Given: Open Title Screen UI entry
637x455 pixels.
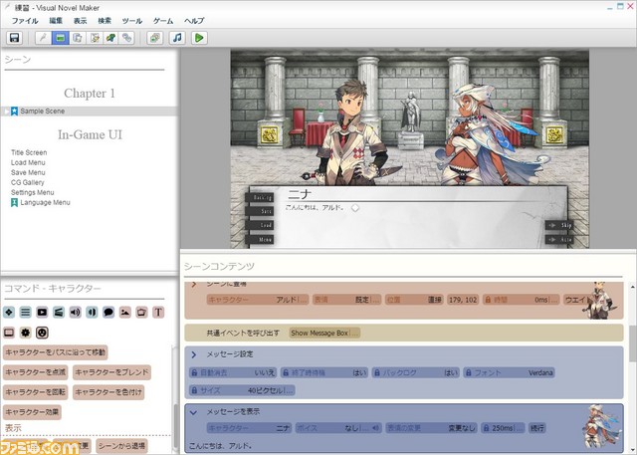Looking at the screenshot, I should pos(29,152).
